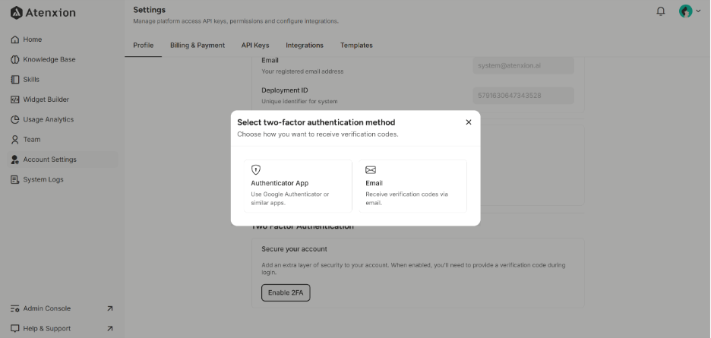Click the Settings page heading
This screenshot has width=711, height=338.
click(149, 10)
